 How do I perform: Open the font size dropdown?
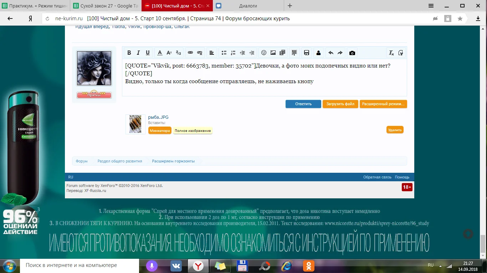click(169, 53)
